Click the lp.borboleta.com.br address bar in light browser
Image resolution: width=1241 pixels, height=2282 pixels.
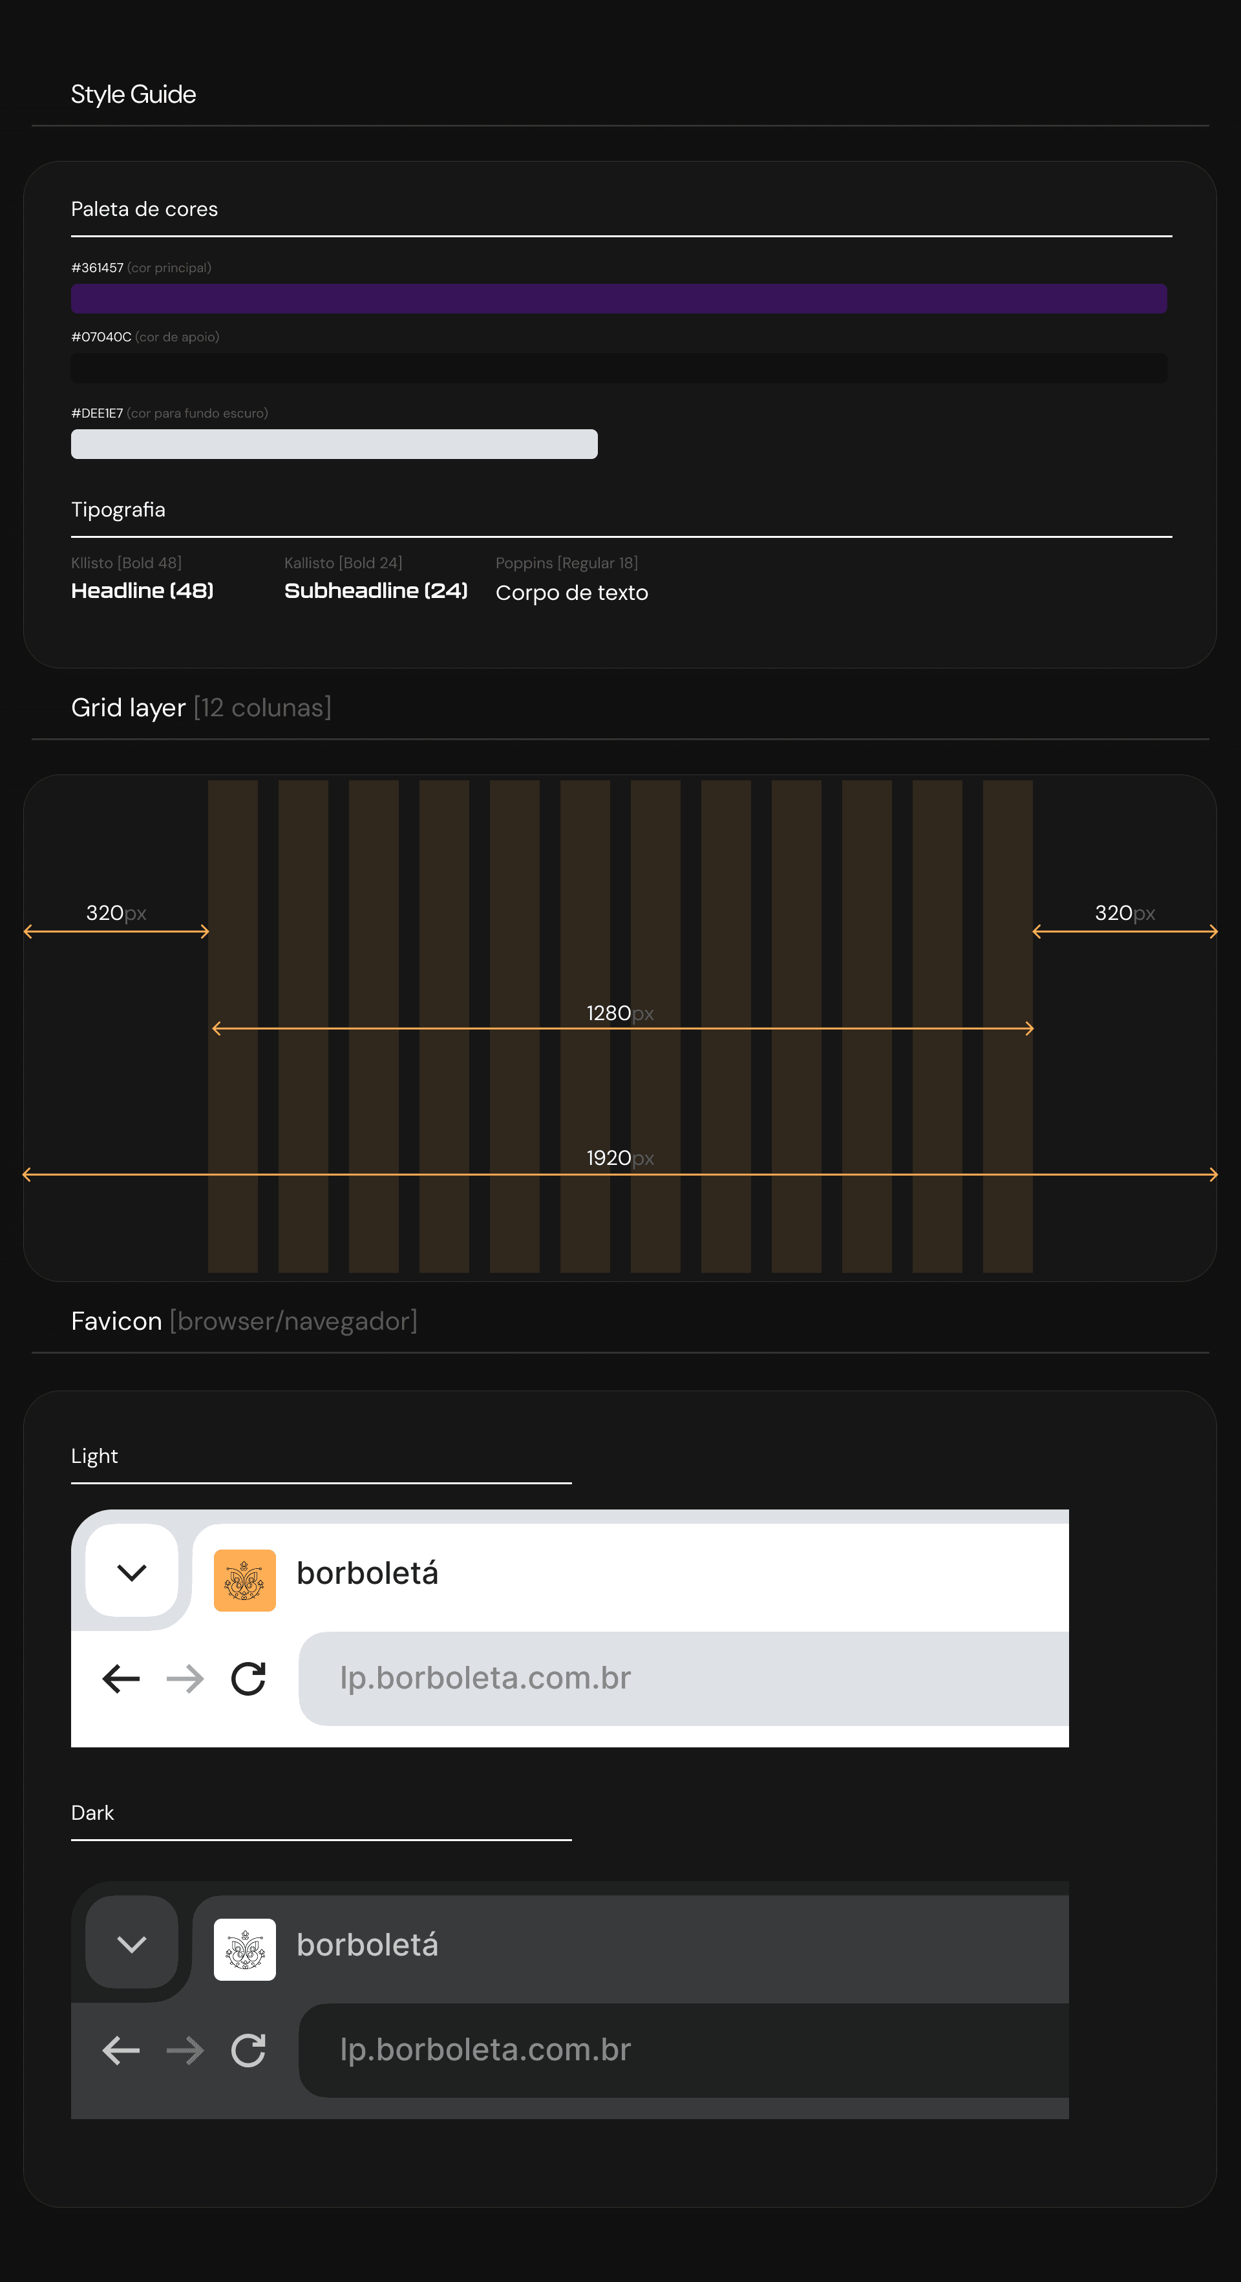click(x=684, y=1678)
